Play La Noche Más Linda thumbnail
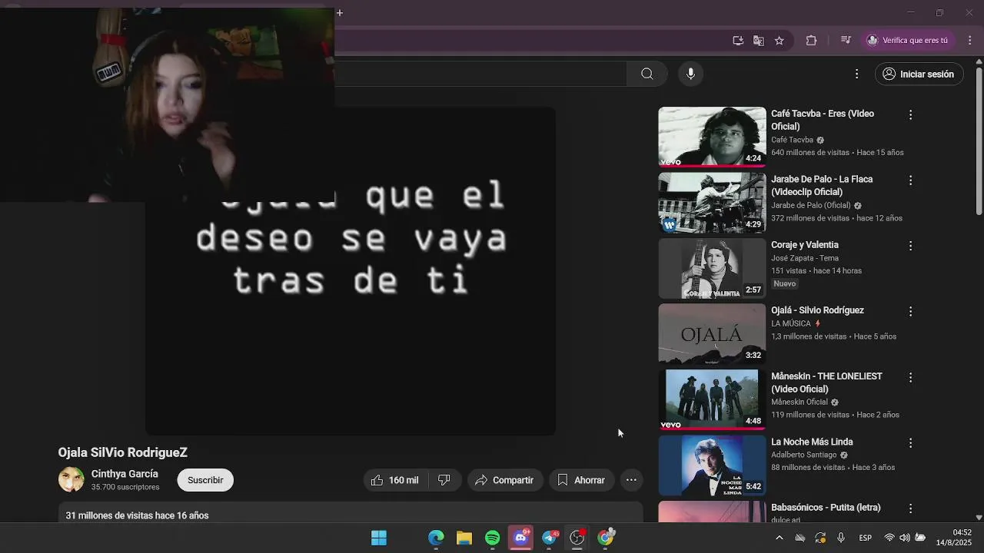Image resolution: width=984 pixels, height=553 pixels. [712, 465]
